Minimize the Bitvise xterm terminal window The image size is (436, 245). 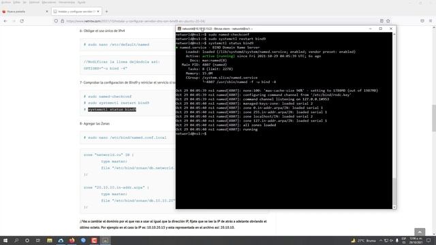(x=370, y=29)
